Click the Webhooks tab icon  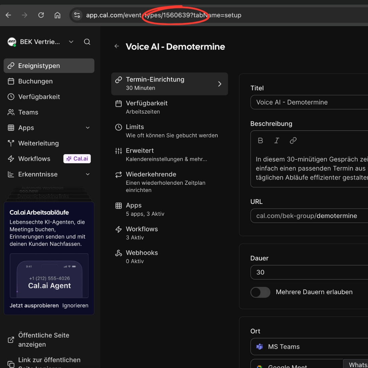coord(118,253)
